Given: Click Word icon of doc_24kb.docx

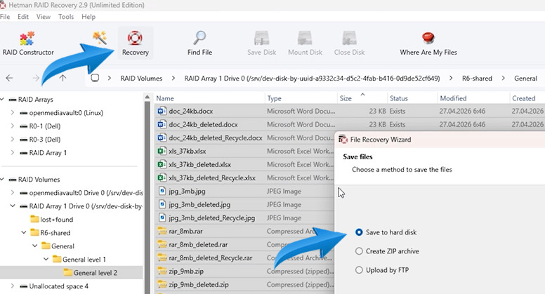Looking at the screenshot, I should [162, 111].
